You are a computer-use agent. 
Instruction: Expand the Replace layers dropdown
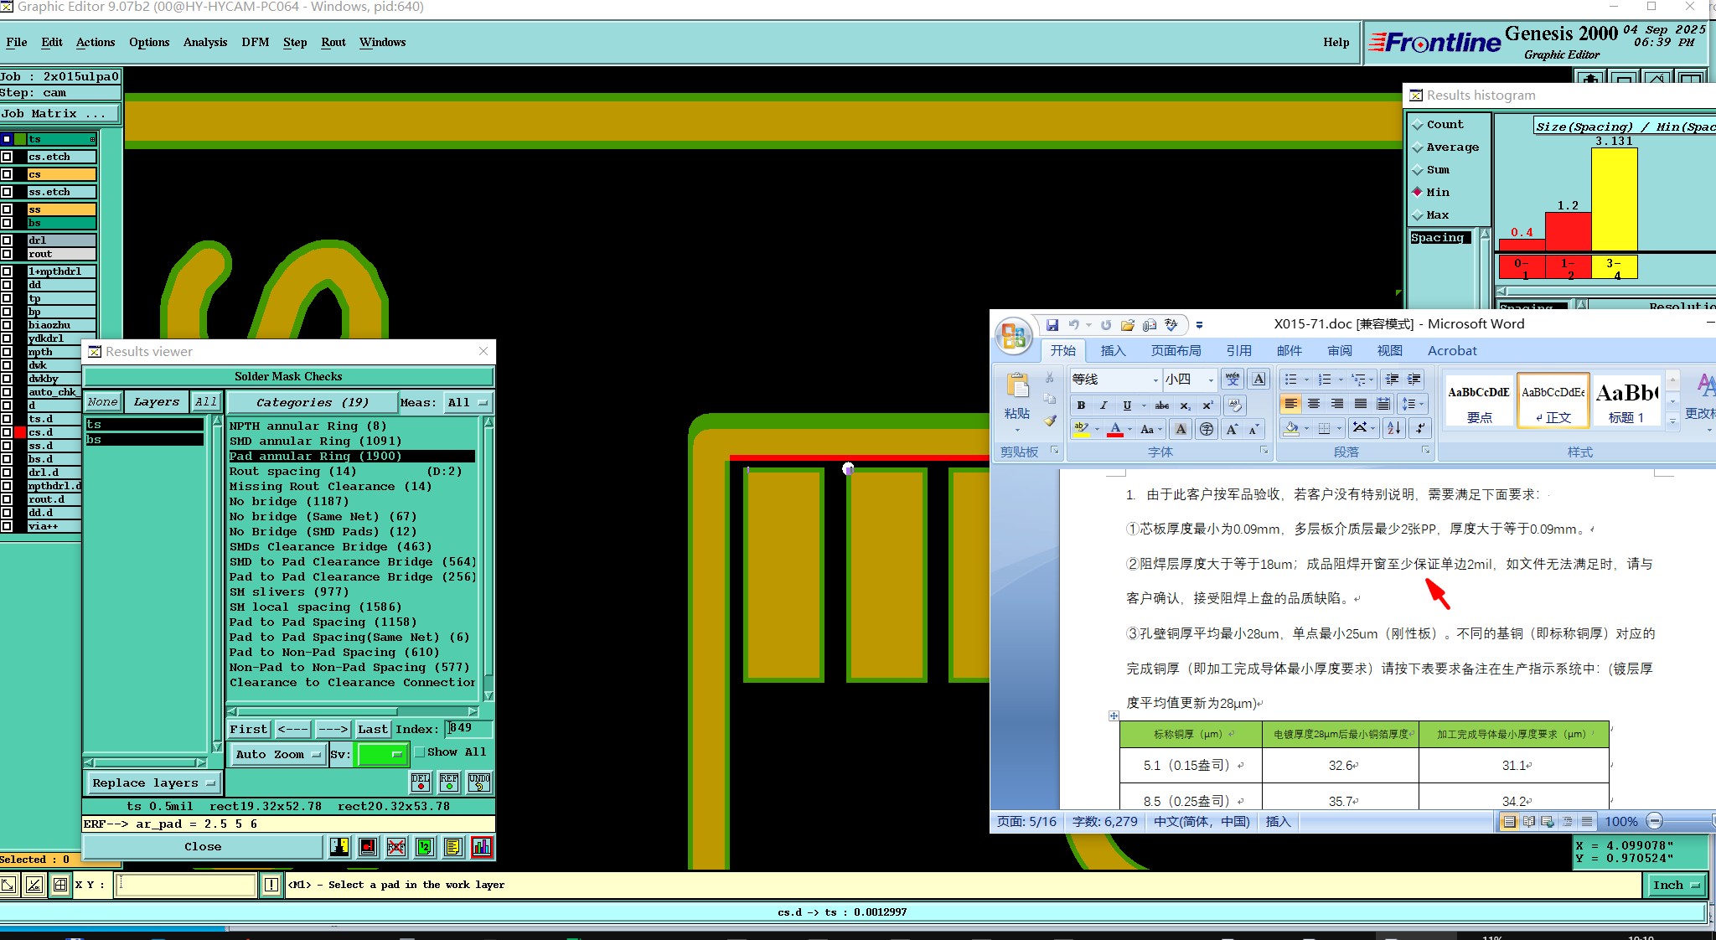coord(152,782)
